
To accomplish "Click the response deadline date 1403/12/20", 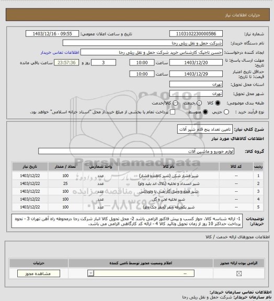I will [196, 63].
